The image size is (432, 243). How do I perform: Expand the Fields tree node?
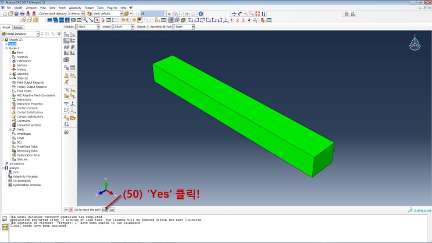coord(10,130)
